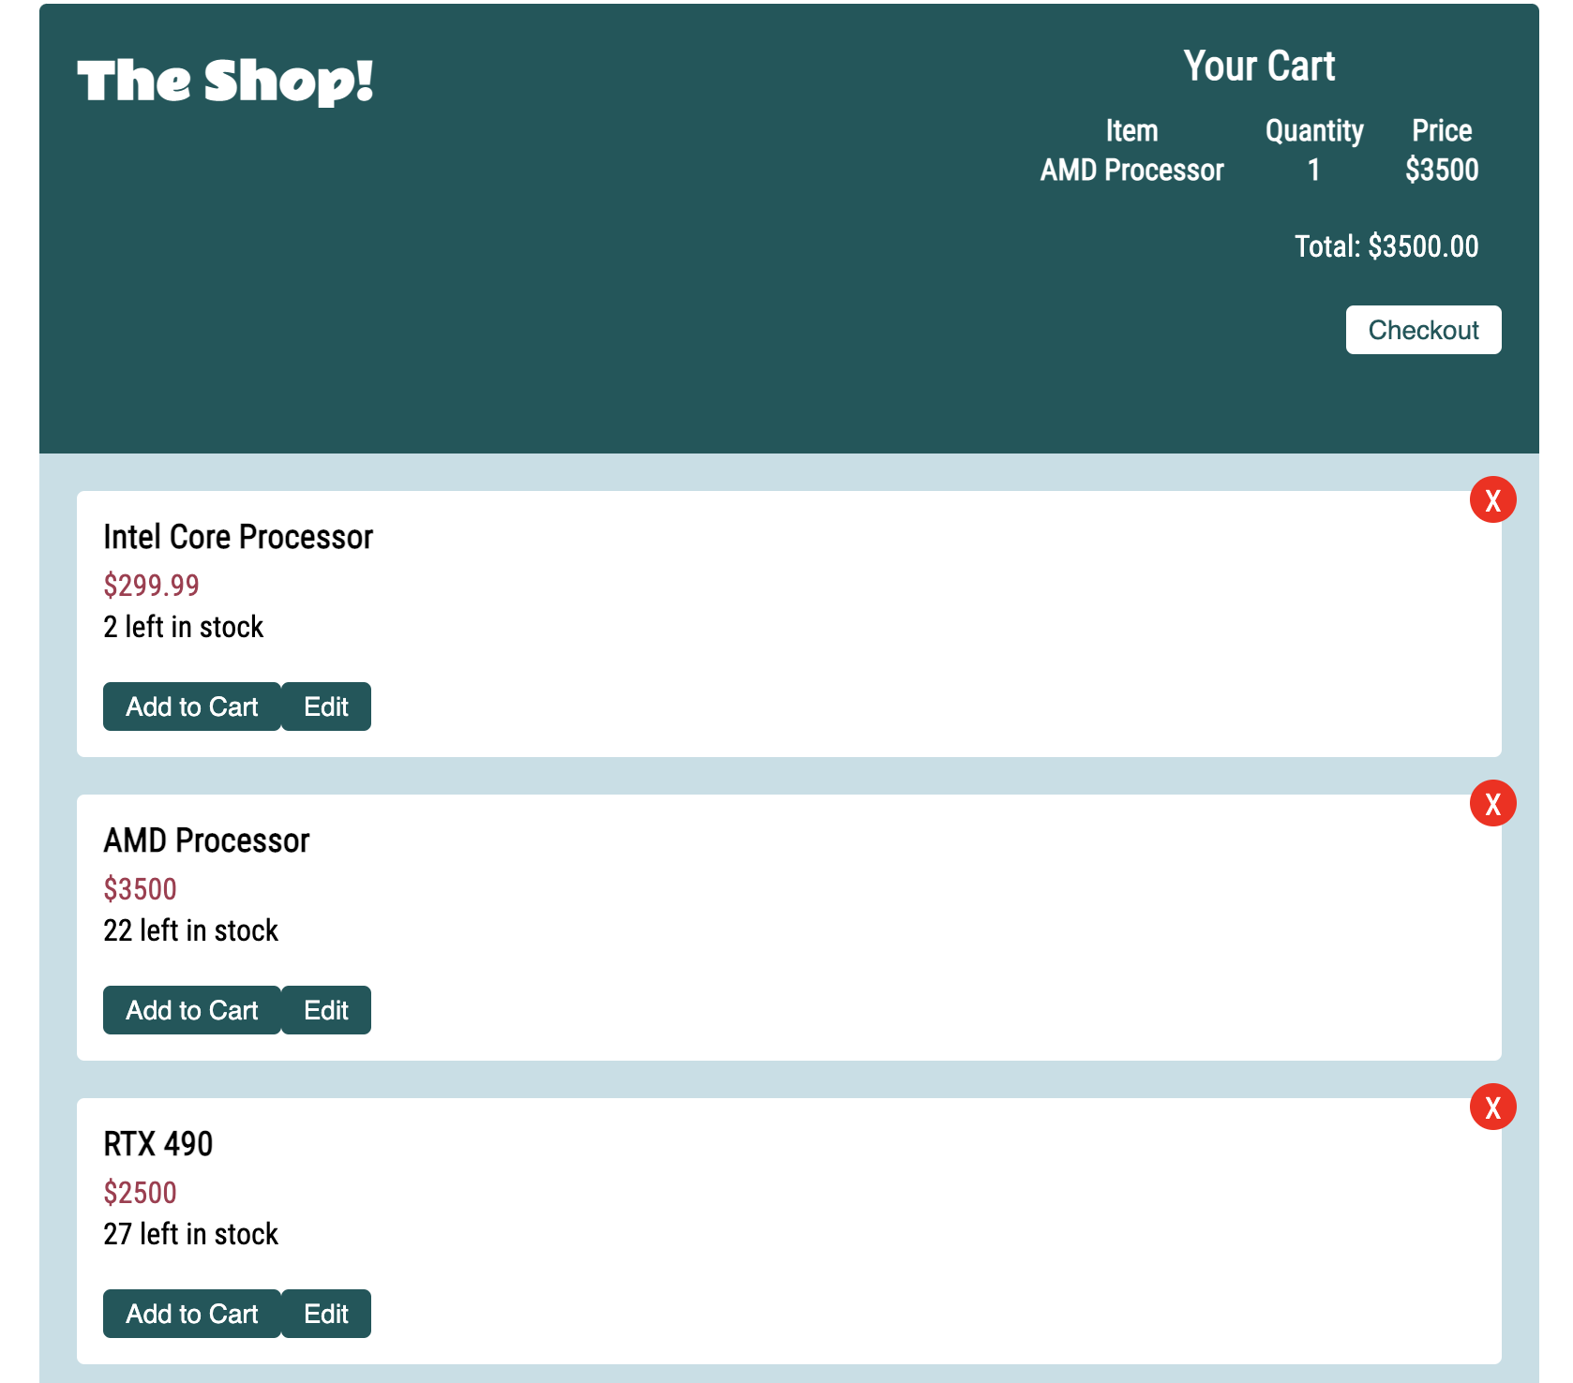The width and height of the screenshot is (1573, 1383).
Task: Click the RTX 490 product title
Action: pos(157,1144)
